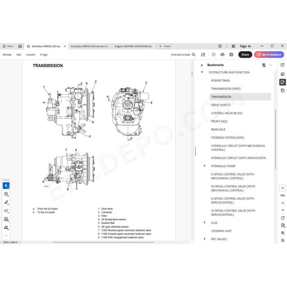Viewport: 287px width, 287px height.
Task: Open the page display options icon
Action: coord(283,225)
